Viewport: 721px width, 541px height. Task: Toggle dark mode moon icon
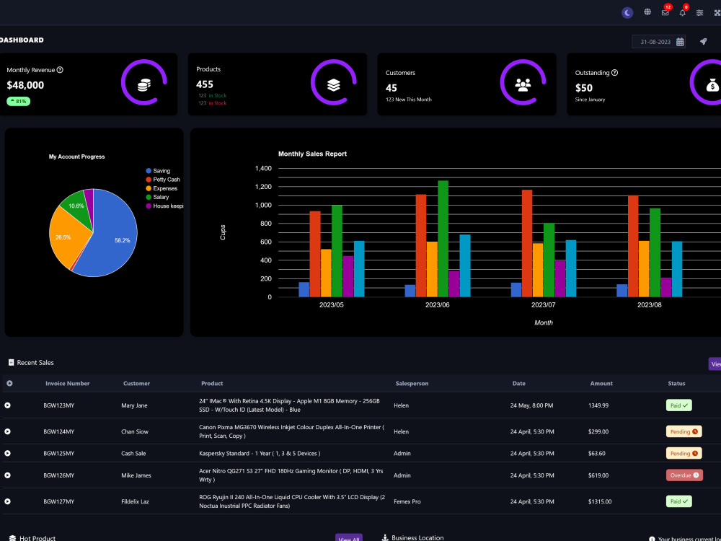click(x=627, y=13)
